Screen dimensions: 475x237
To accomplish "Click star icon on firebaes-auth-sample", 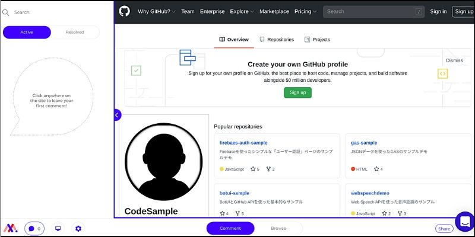I will [253, 169].
